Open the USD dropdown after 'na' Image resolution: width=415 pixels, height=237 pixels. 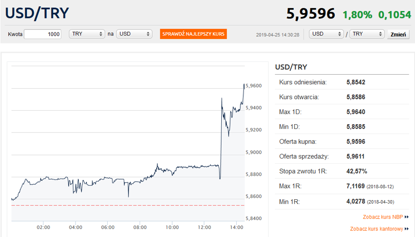(x=134, y=34)
